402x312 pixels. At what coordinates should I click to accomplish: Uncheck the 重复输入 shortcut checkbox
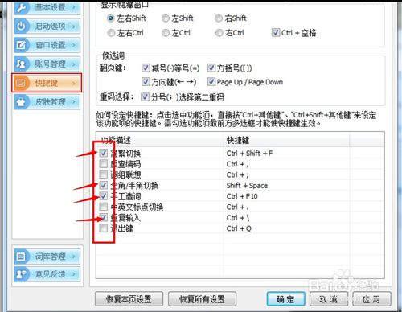click(104, 217)
